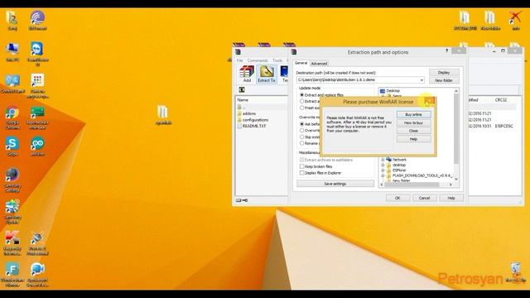Click the up-one-level icon below WinRAR toolbar
Image resolution: width=530 pixels, height=298 pixels.
click(x=242, y=90)
